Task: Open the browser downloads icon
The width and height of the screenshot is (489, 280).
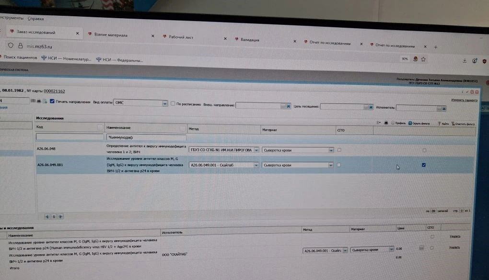Action: [464, 61]
